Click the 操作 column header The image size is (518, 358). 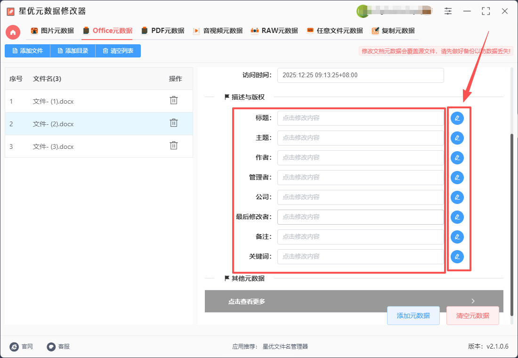point(176,79)
